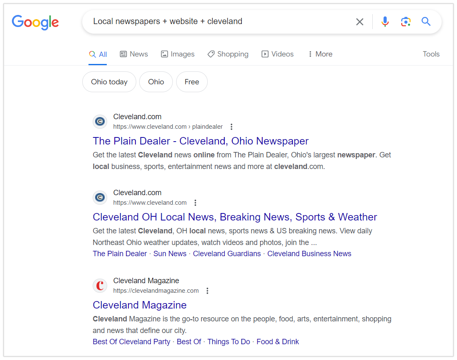Screen dimensions: 457x360
Task: Start voice search with microphone icon
Action: [385, 22]
